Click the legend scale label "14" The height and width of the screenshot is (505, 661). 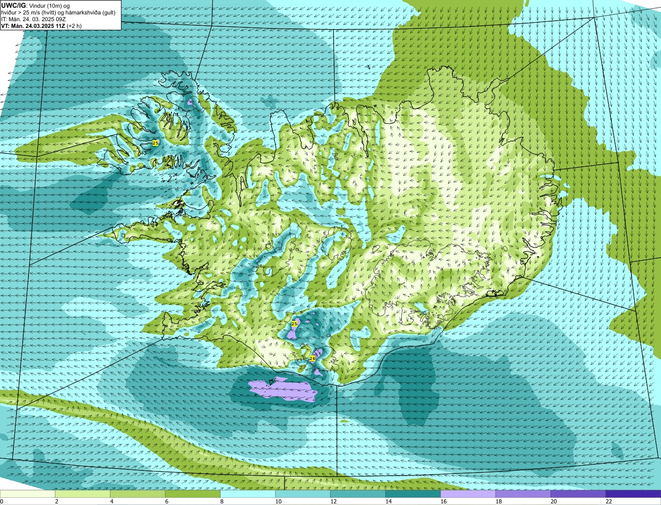[x=388, y=501]
